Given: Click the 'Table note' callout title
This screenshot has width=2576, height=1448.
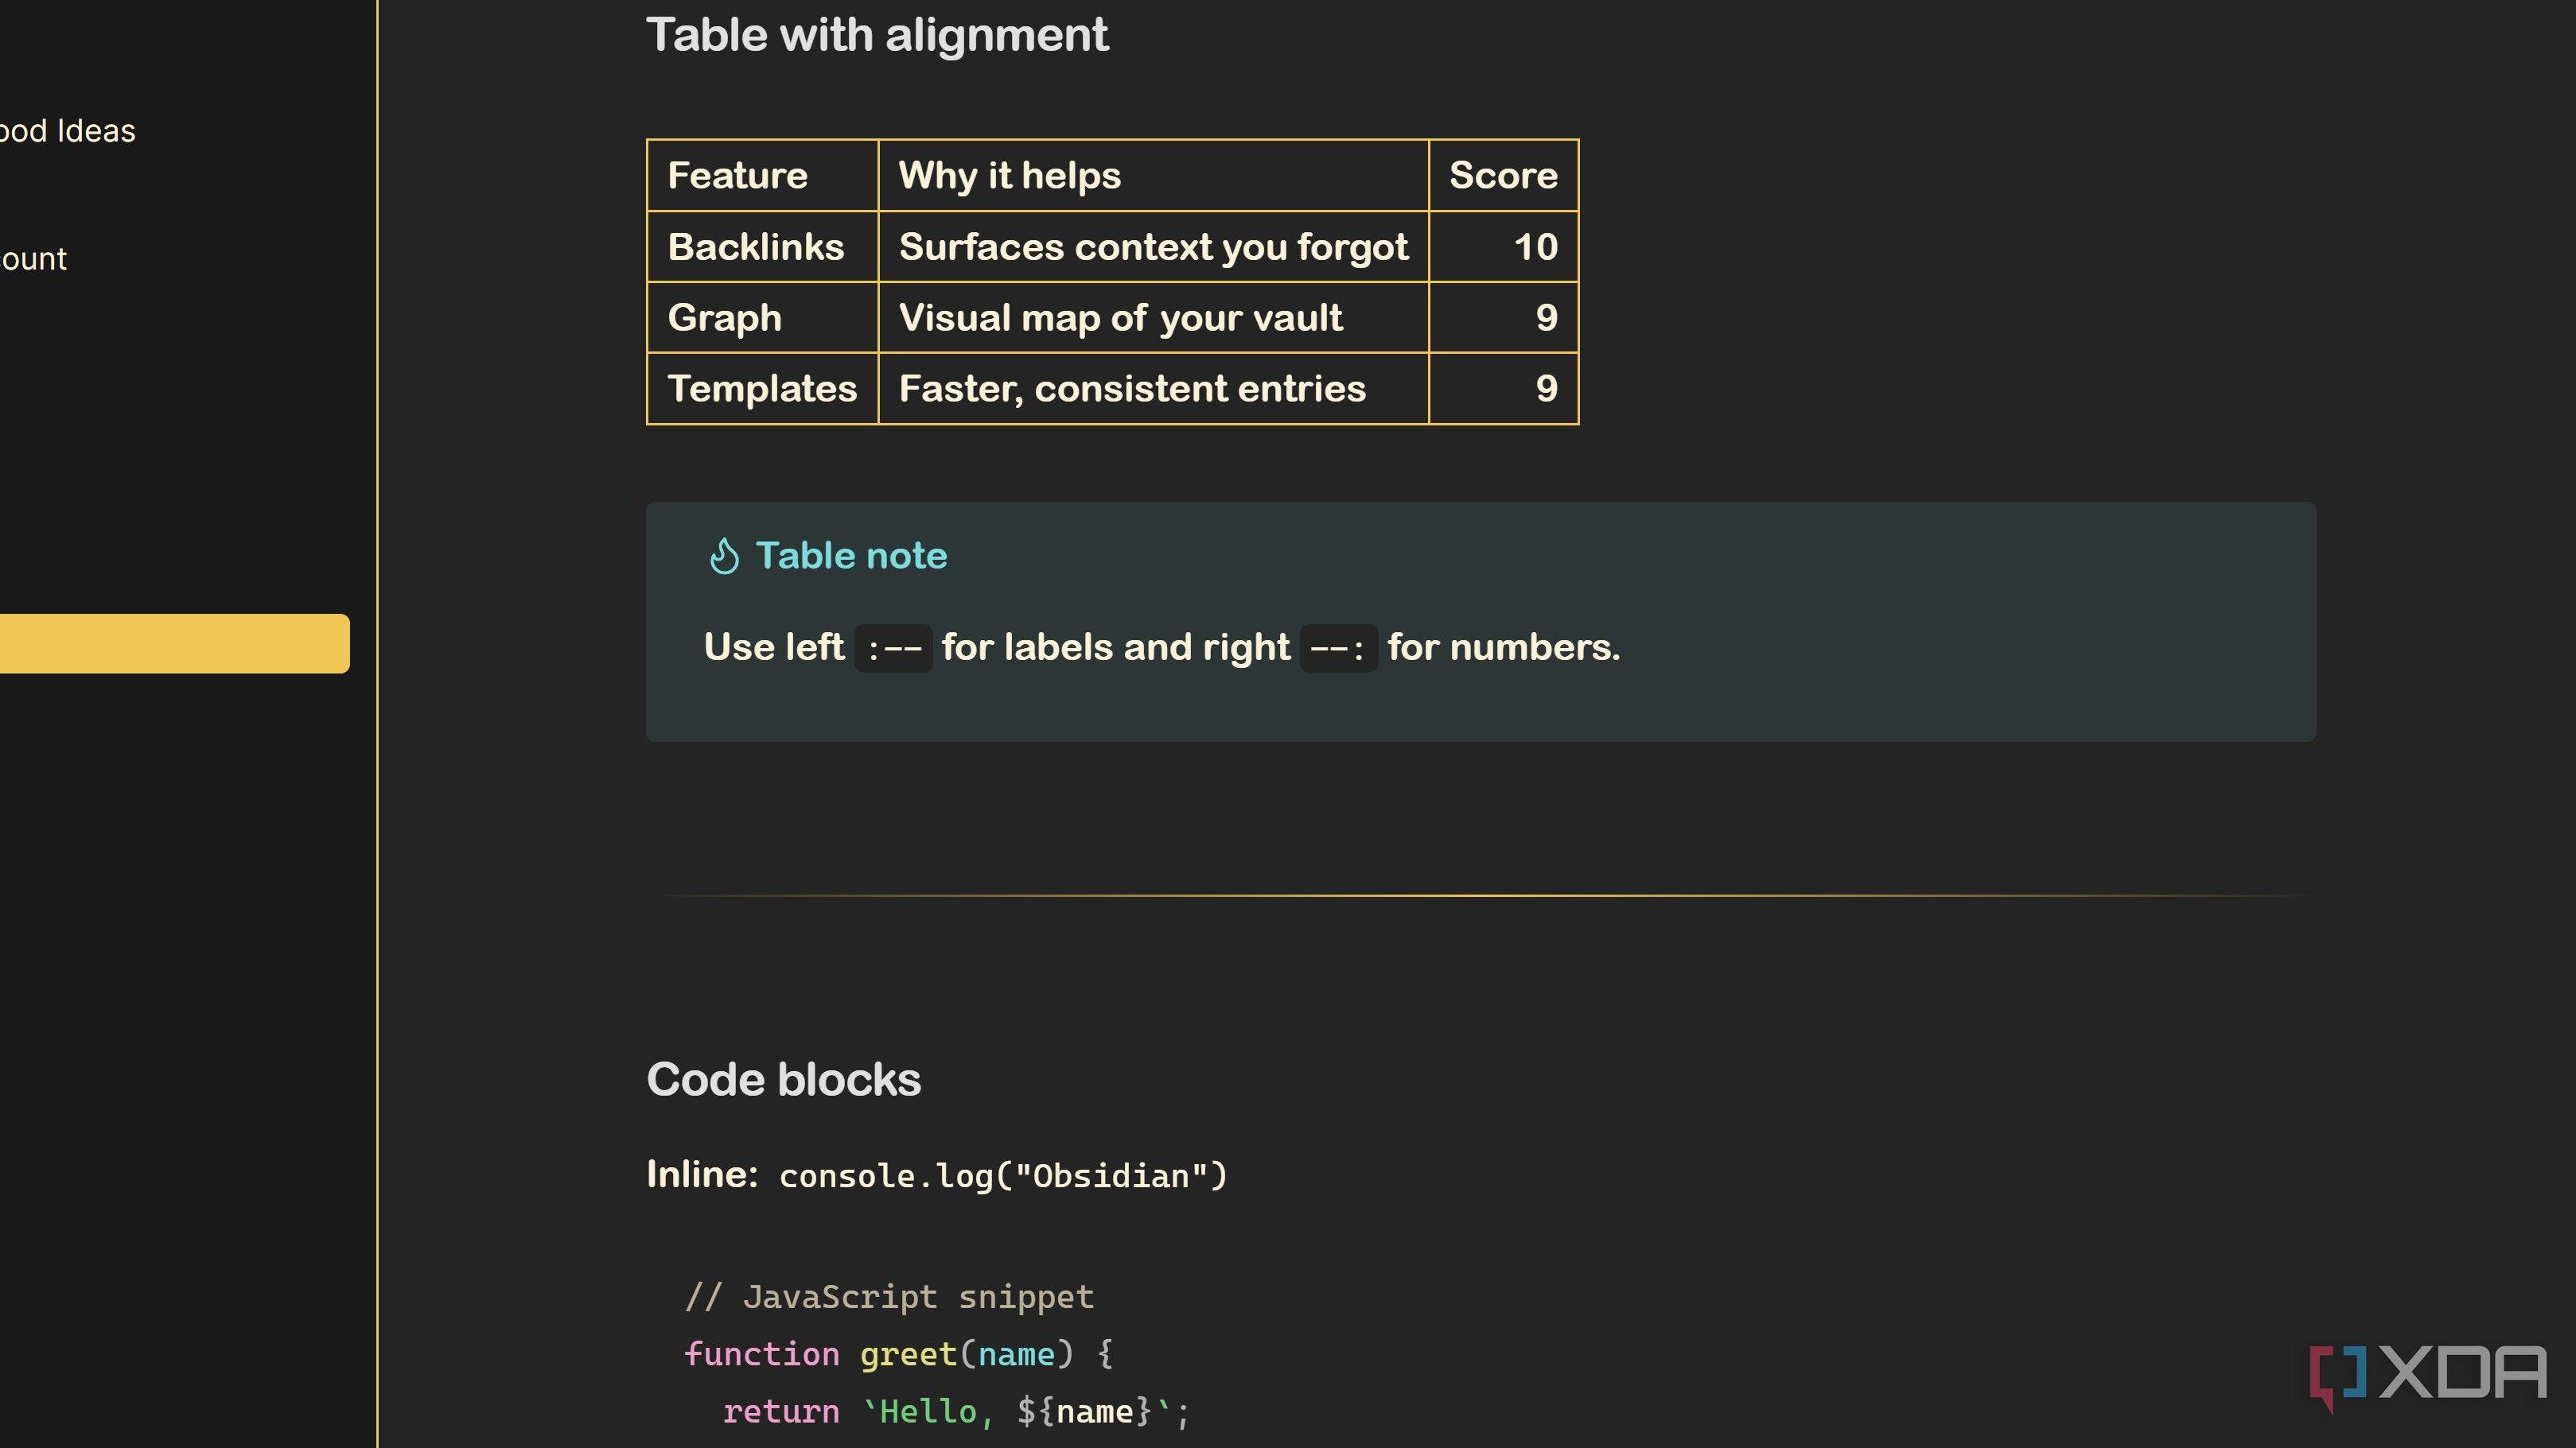Looking at the screenshot, I should coord(851,556).
